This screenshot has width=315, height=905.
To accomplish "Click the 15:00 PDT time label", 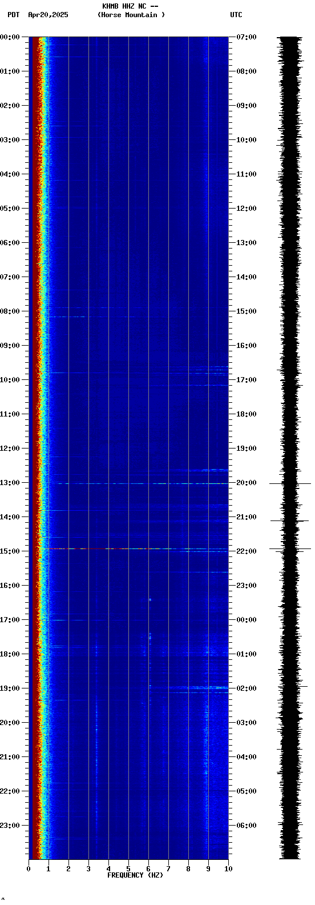I will 10,551.
